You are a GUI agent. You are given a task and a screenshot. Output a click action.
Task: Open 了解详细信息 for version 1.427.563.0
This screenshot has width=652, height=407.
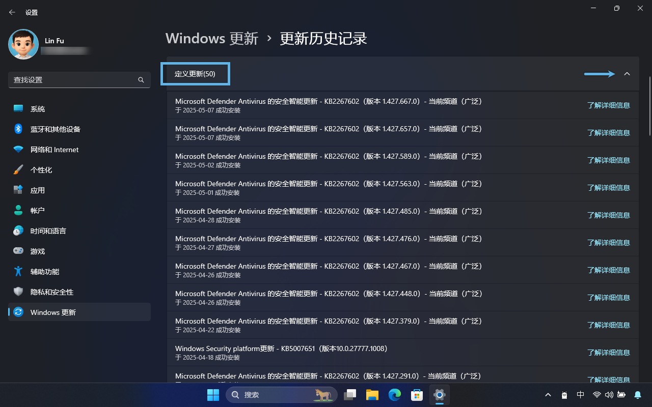[609, 188]
